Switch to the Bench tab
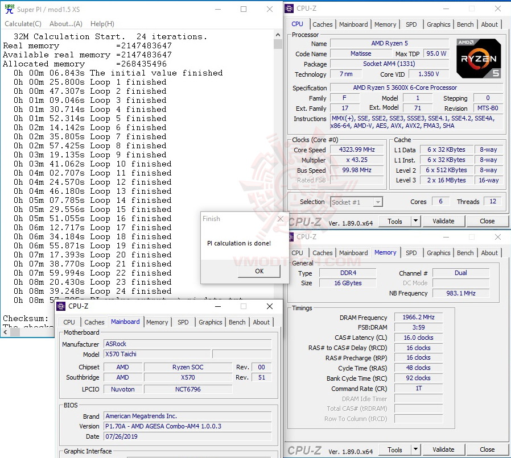Screen dimensions: 511x458 pyautogui.click(x=465, y=24)
